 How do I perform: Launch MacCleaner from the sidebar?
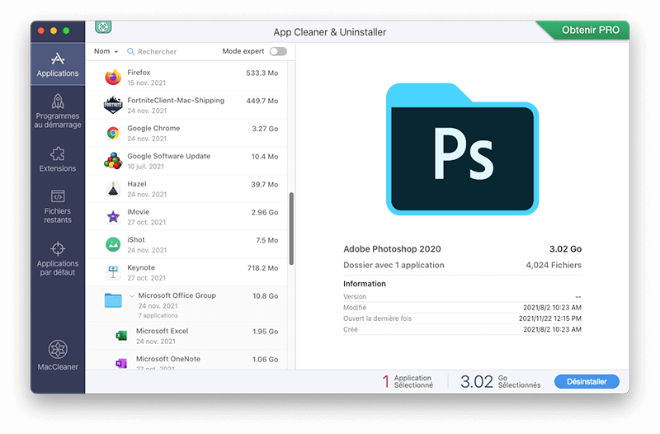click(58, 356)
